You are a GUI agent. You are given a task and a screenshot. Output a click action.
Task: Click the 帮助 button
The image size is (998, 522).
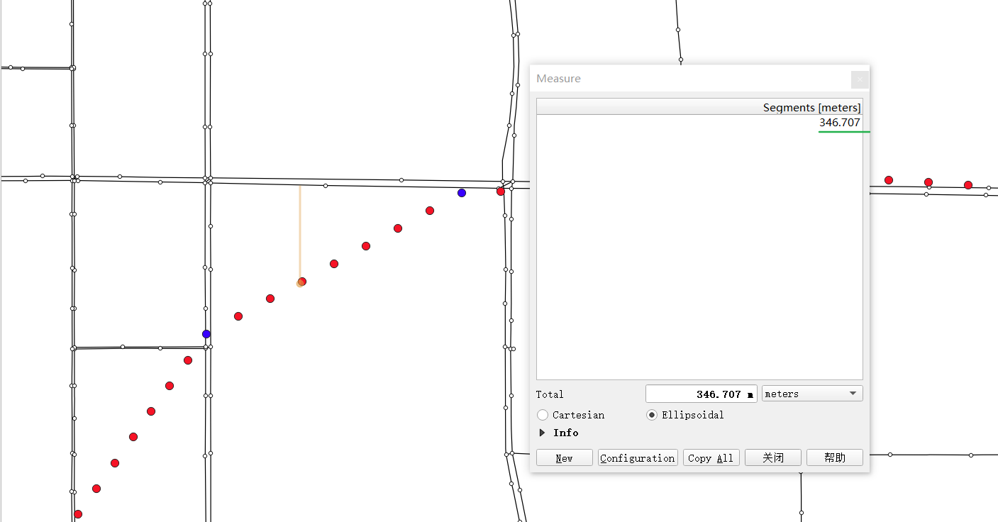(835, 457)
